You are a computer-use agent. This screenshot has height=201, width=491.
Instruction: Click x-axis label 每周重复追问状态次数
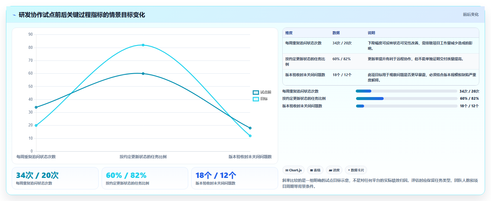pyautogui.click(x=36, y=157)
